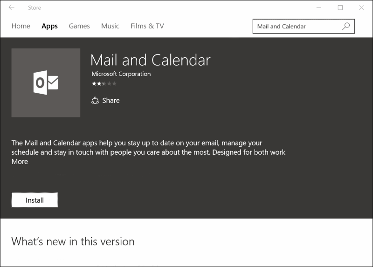Viewport: 373px width, 267px height.
Task: Click the search magnifier icon
Action: [x=346, y=26]
